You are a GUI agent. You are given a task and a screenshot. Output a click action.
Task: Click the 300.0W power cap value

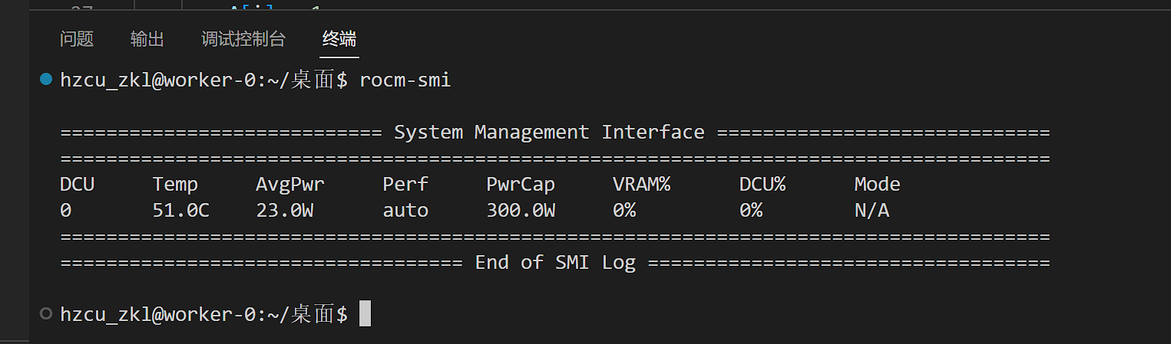pos(521,211)
